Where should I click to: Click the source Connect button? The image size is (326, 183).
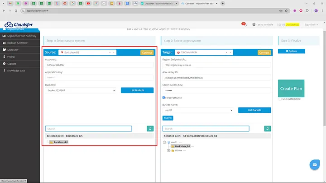[147, 52]
